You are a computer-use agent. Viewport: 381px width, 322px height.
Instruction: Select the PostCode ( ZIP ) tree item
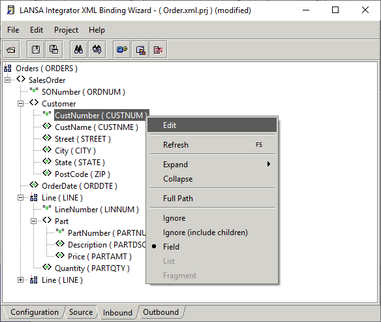[82, 174]
